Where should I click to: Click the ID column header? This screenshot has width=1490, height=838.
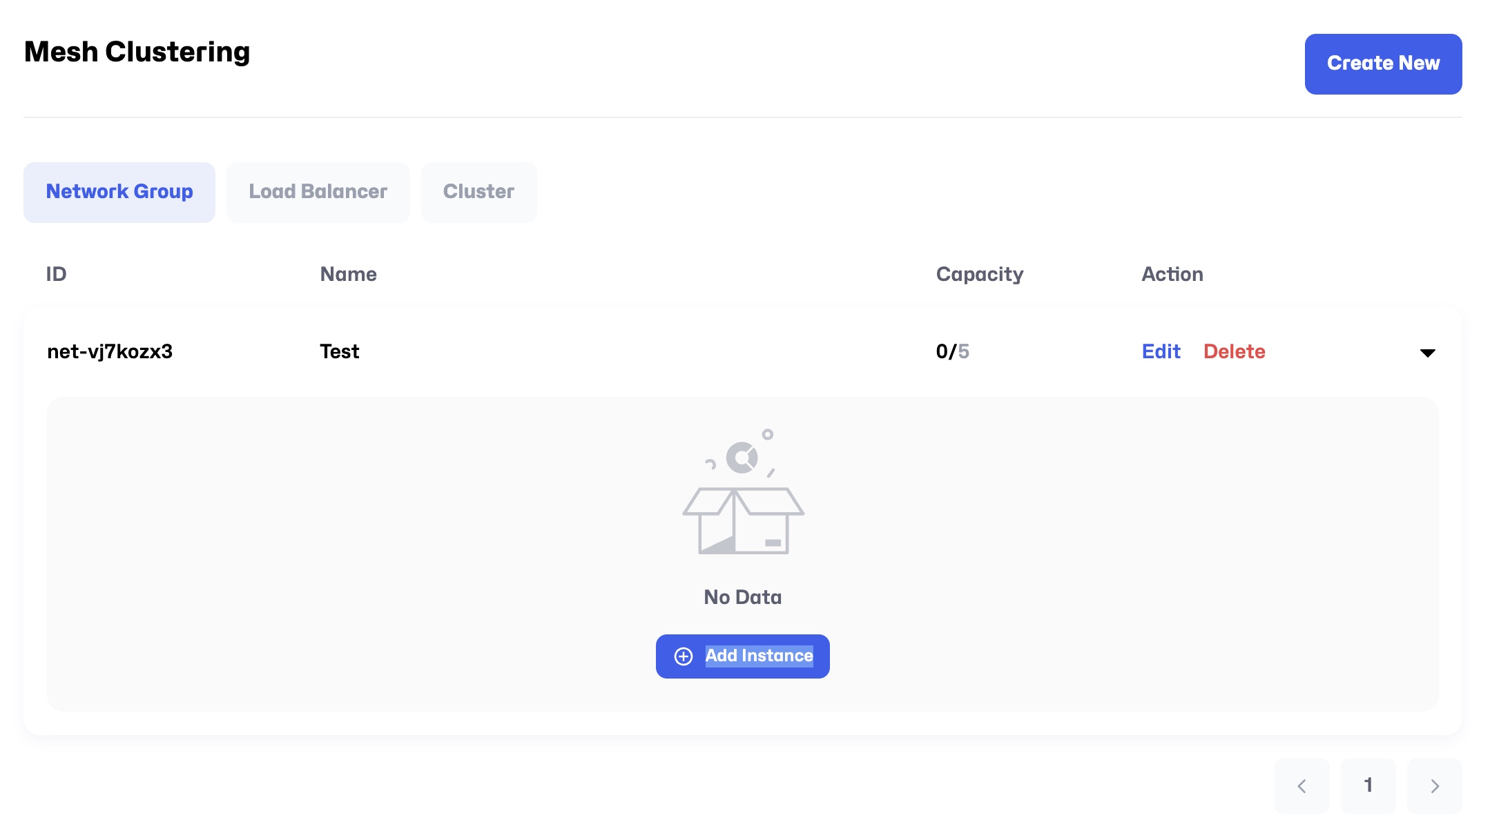(56, 274)
